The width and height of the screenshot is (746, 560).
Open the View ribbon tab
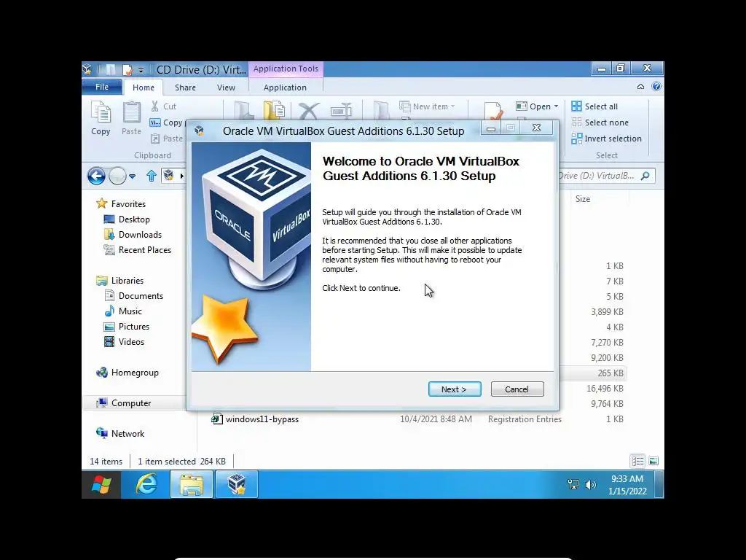coord(226,87)
